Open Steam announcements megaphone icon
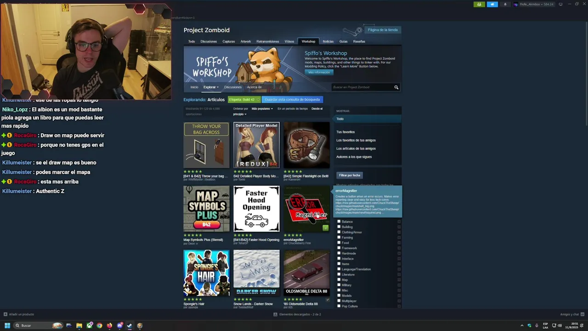 click(x=492, y=4)
